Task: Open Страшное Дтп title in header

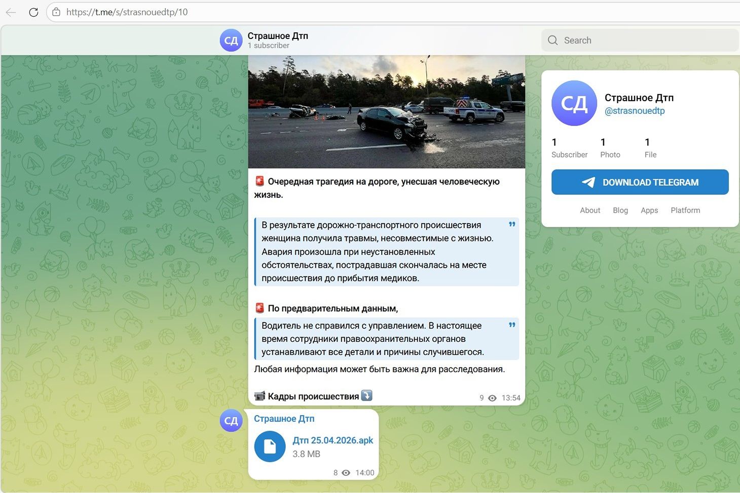Action: point(278,36)
